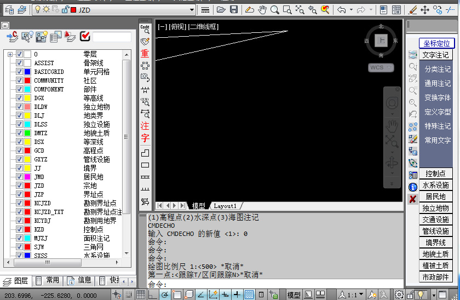
Task: Click the green color swatch of DMTZ layer
Action: click(x=27, y=133)
